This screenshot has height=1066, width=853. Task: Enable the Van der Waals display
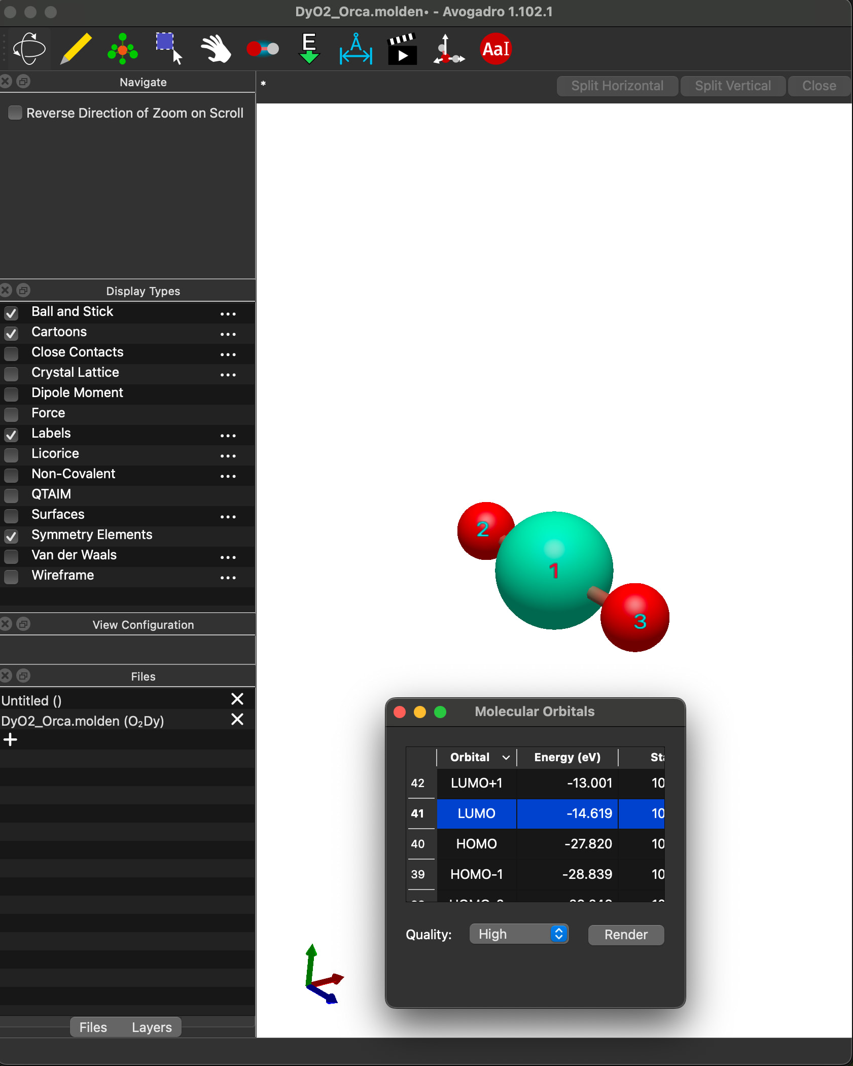click(11, 556)
